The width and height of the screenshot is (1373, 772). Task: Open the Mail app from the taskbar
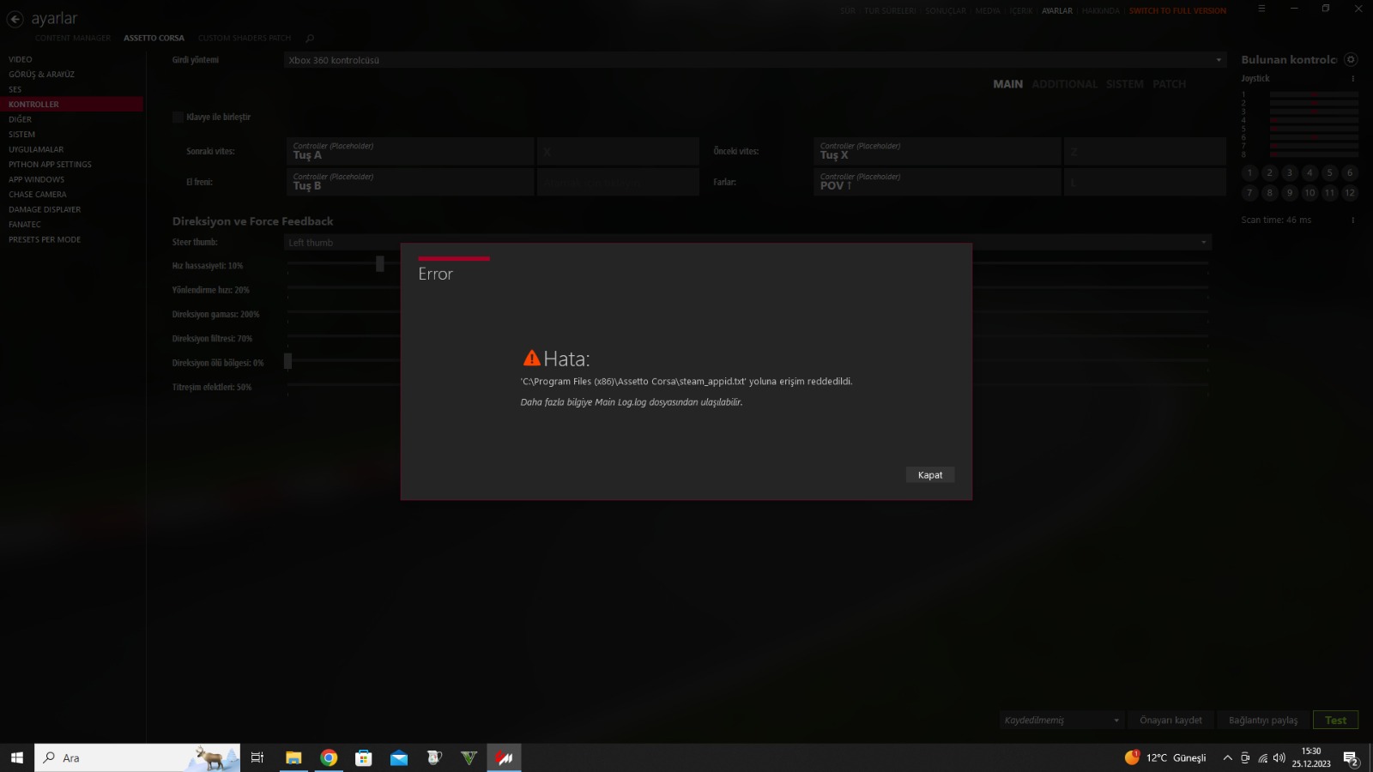[x=399, y=757]
